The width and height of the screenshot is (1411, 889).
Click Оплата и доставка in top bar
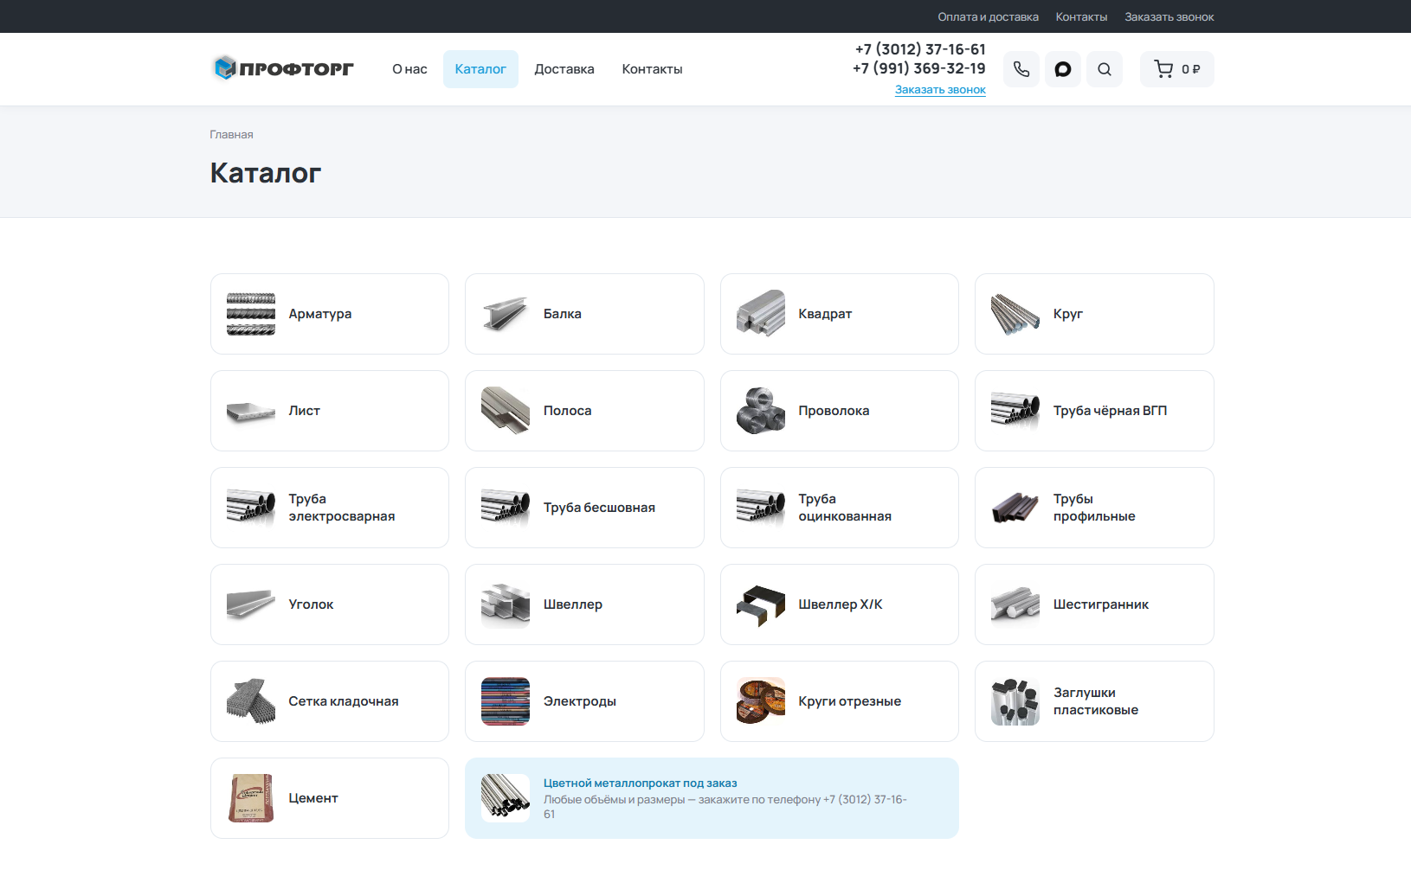click(x=988, y=16)
